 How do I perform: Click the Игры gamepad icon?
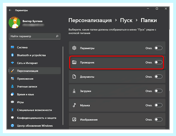12,102
